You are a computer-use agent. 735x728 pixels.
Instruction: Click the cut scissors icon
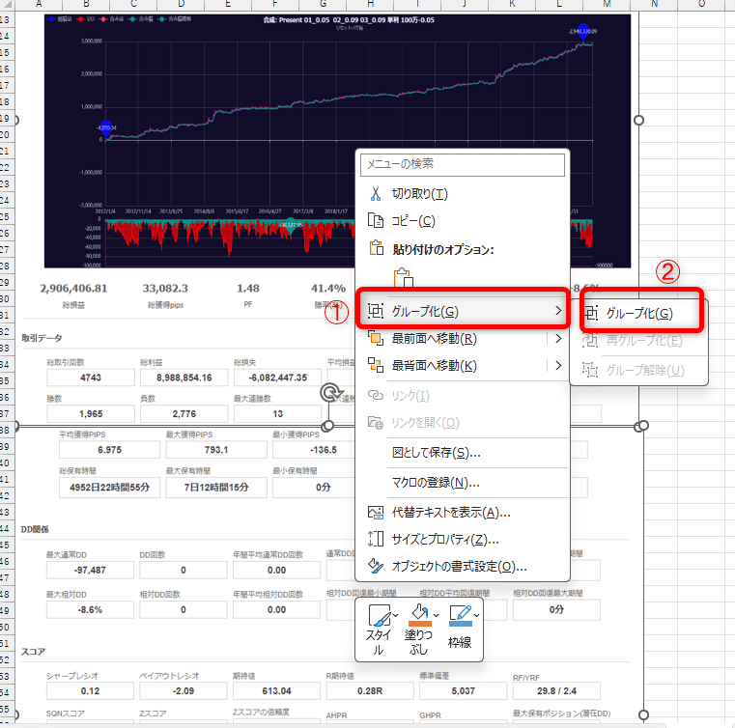pos(376,193)
